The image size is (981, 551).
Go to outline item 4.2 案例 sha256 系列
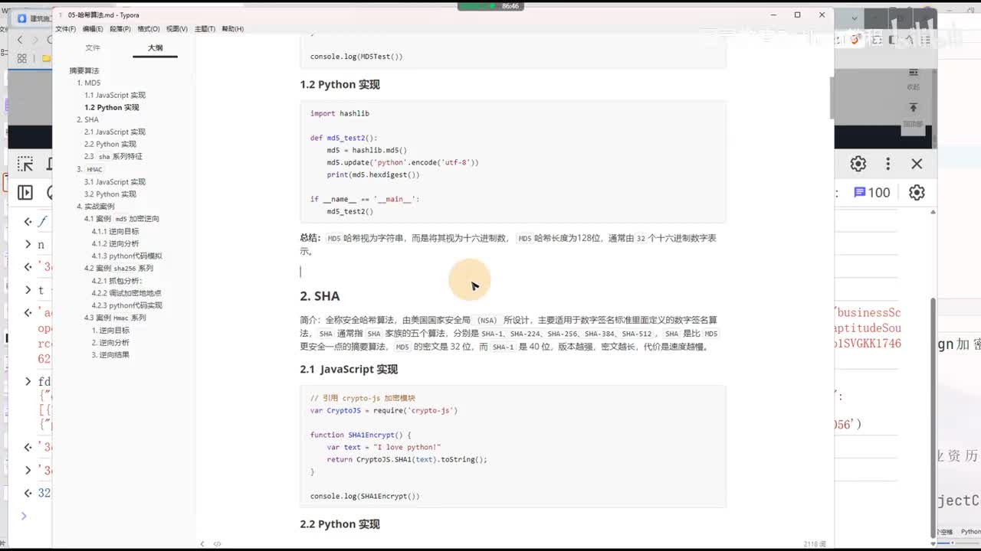[119, 269]
